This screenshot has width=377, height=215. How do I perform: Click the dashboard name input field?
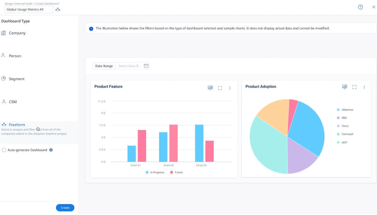point(29,10)
